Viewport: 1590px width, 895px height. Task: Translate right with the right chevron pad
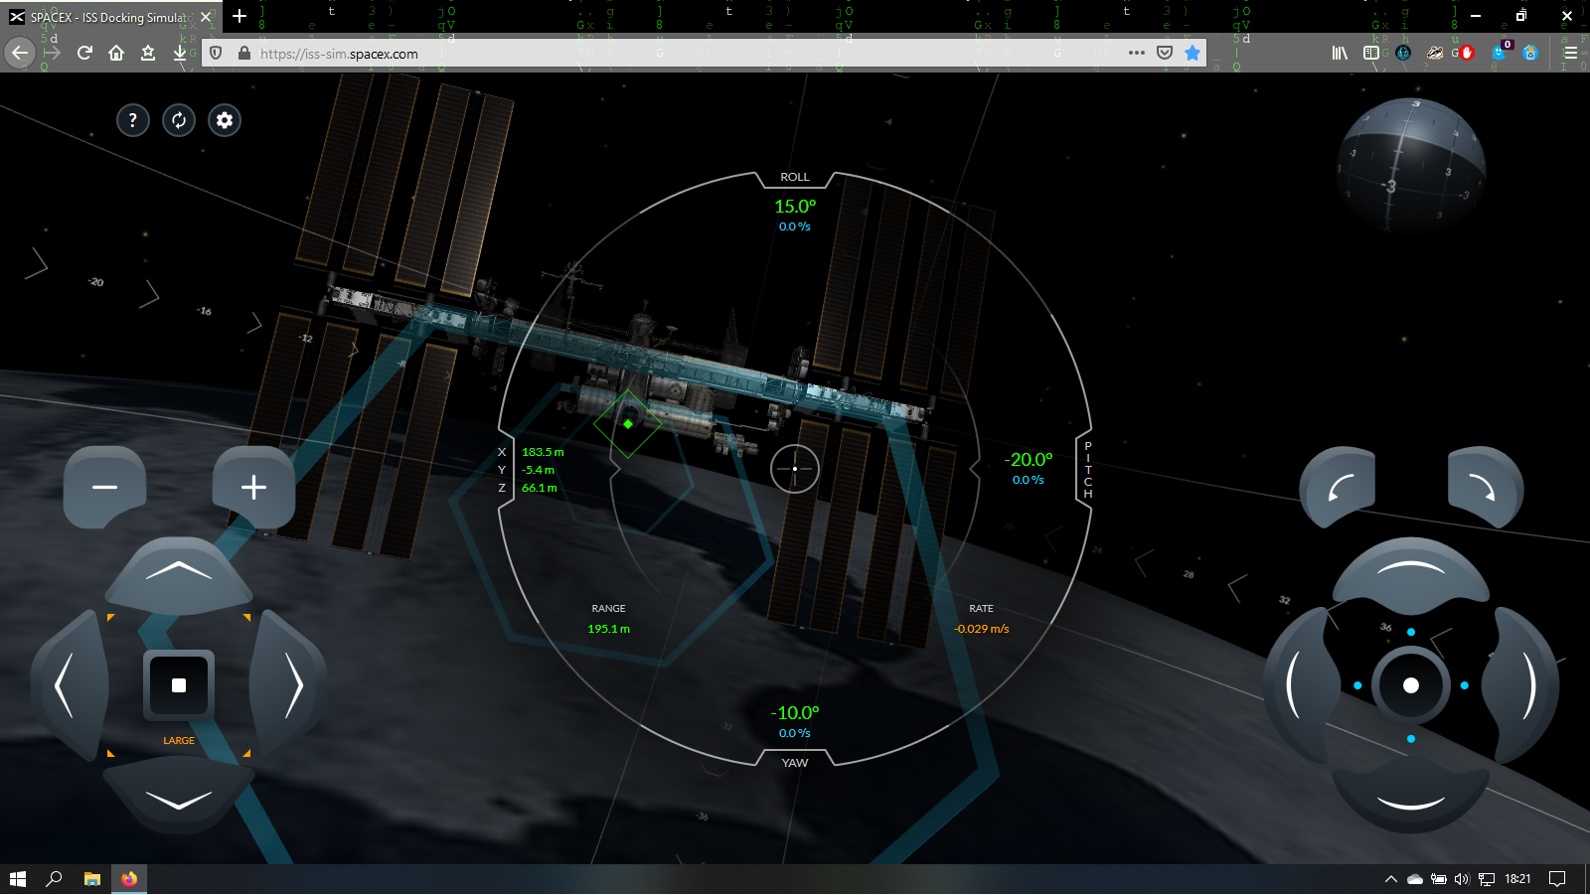point(290,685)
